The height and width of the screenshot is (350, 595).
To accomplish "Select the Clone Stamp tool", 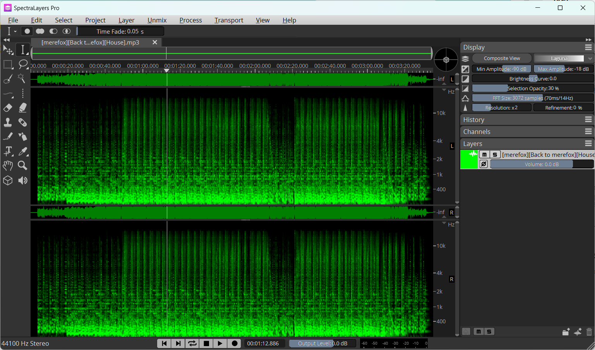I will pyautogui.click(x=8, y=122).
